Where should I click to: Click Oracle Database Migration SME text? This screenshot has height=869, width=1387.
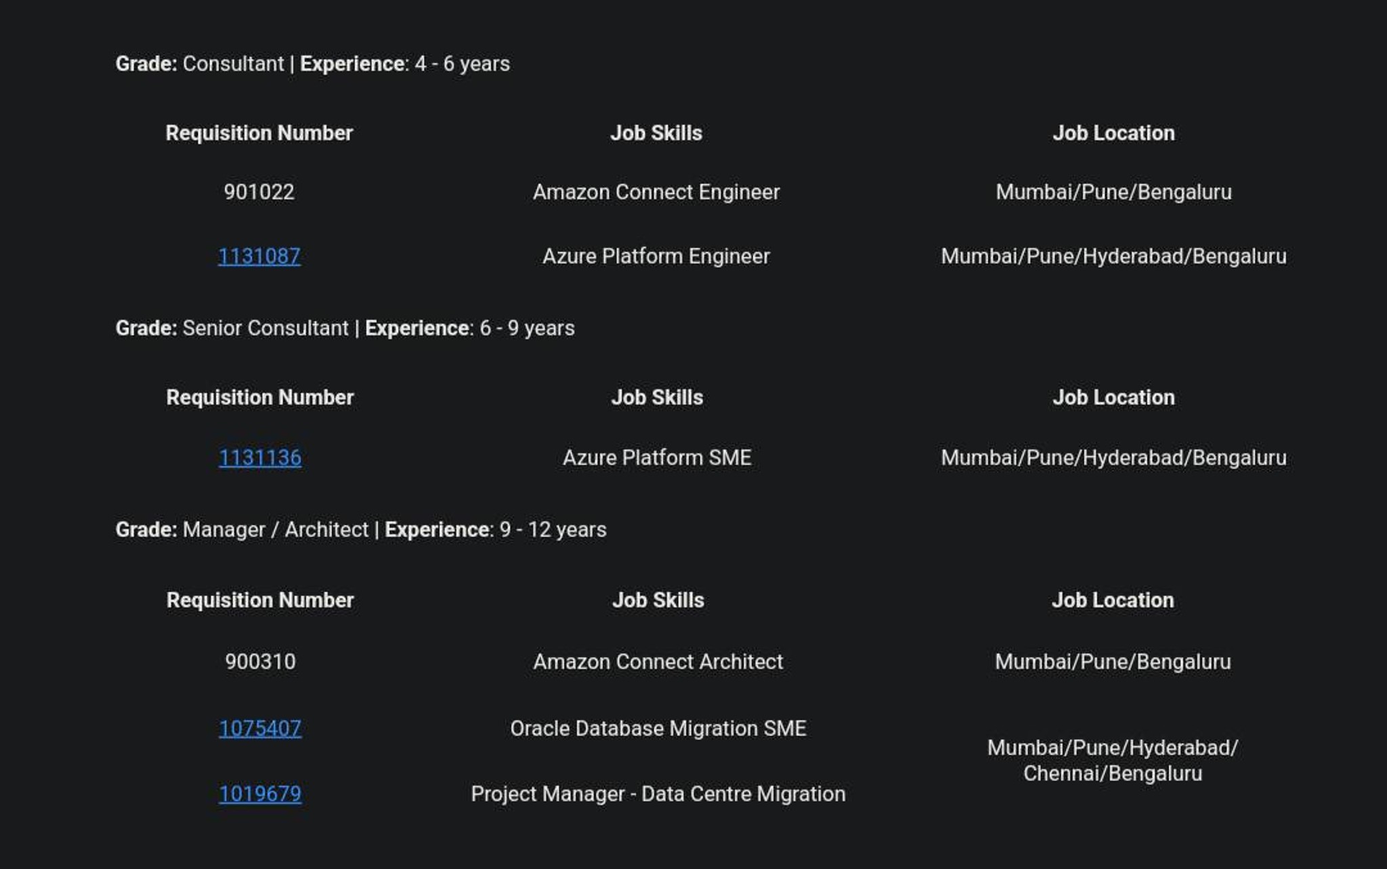point(658,729)
